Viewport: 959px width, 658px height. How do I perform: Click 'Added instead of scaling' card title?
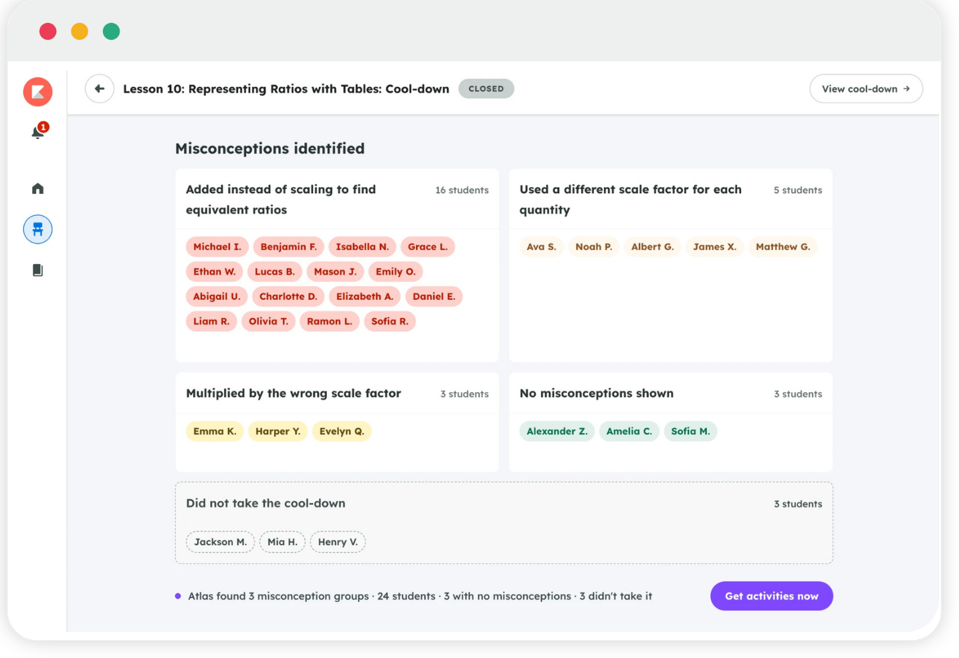[281, 199]
